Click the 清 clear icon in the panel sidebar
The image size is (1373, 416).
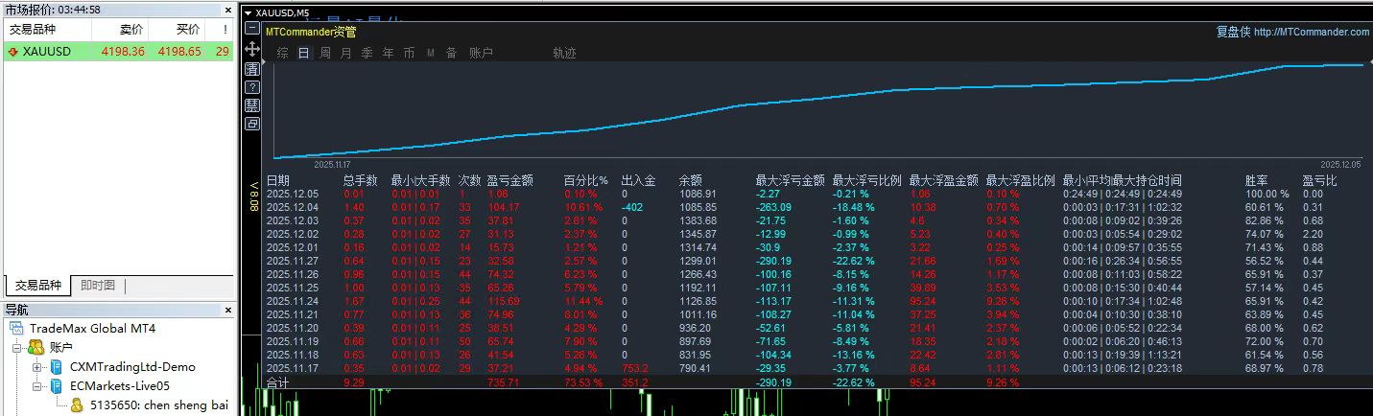pos(252,69)
